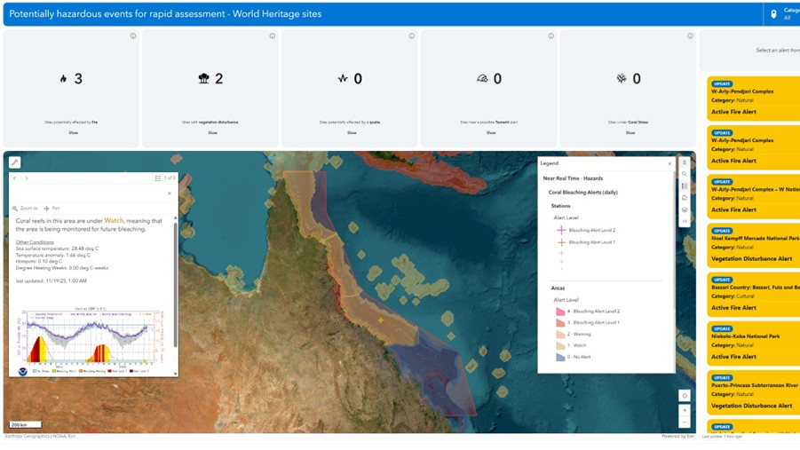Click the 'Coral Bleaching Alerts (daily)' legend heading

[583, 193]
